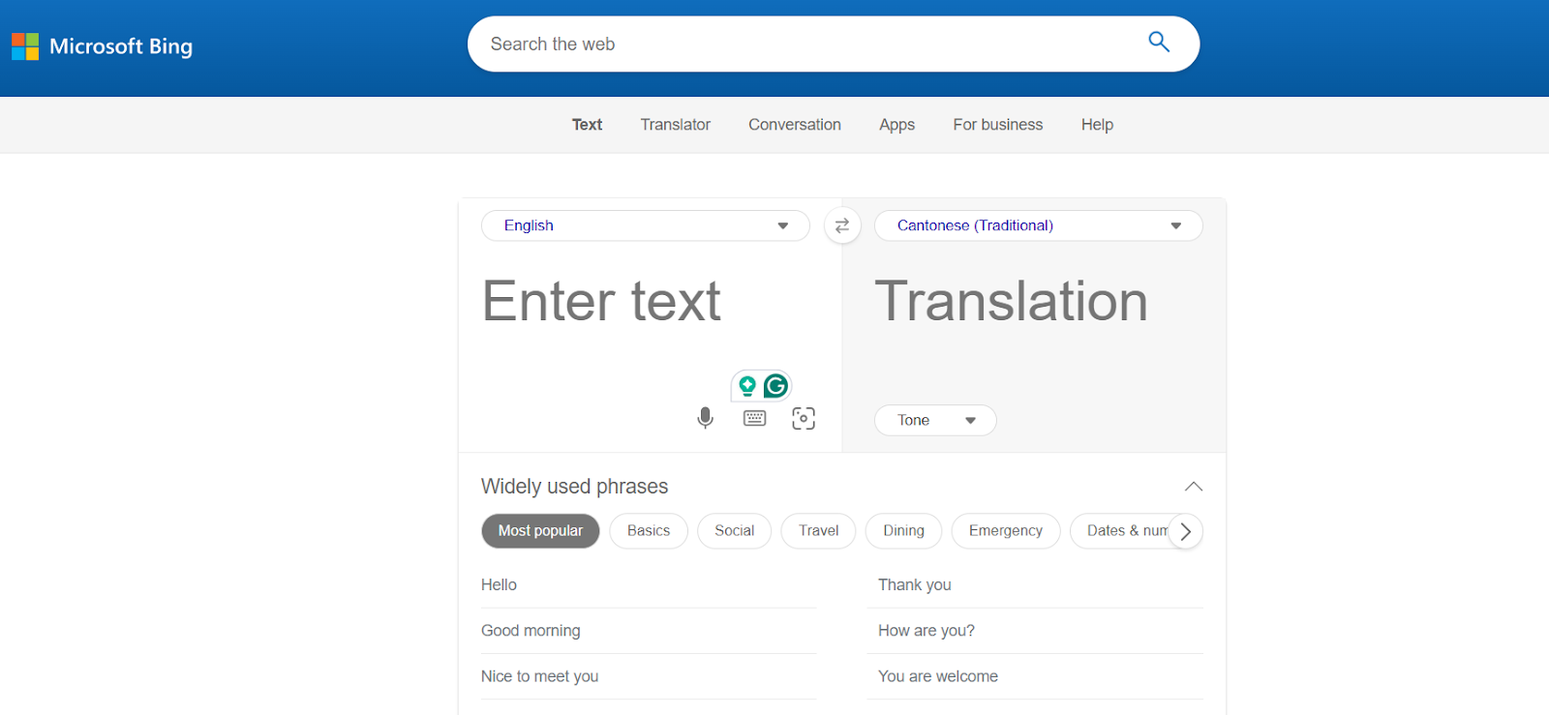Choose the phrase "Thank you"
The height and width of the screenshot is (715, 1549).
pos(915,584)
